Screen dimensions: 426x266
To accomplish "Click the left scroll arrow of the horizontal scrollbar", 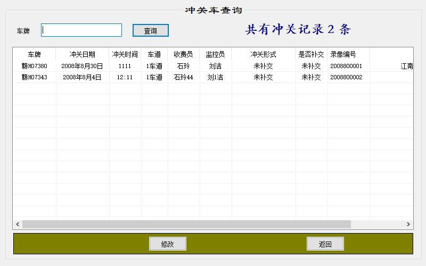I will coord(18,225).
